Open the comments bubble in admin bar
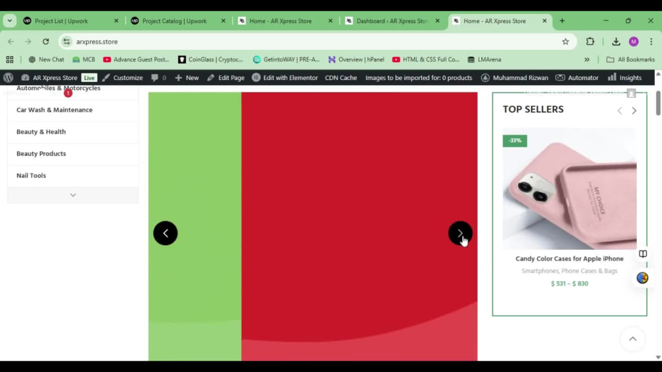662x372 pixels. click(159, 77)
